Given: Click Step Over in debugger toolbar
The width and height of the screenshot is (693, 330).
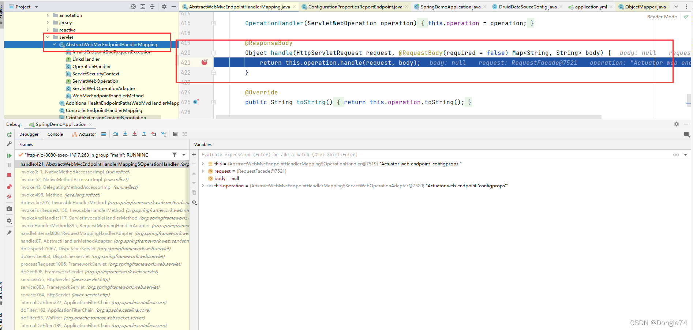Looking at the screenshot, I should [x=116, y=134].
